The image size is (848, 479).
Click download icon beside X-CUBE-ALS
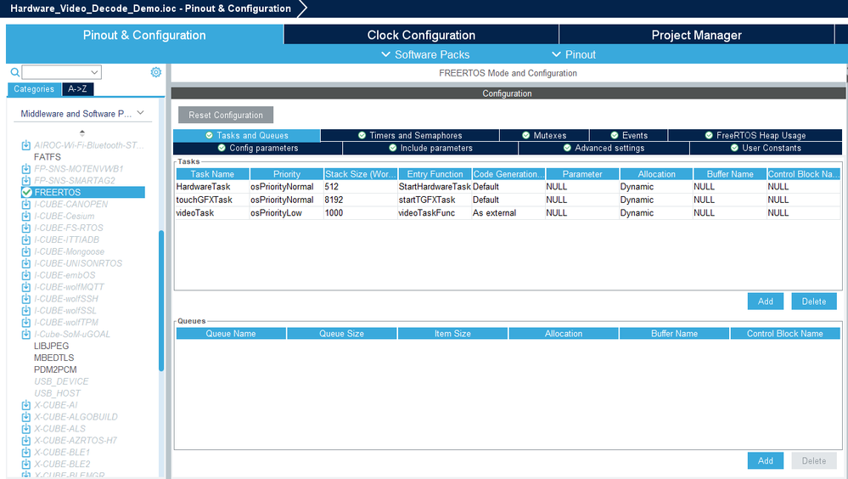tap(26, 429)
